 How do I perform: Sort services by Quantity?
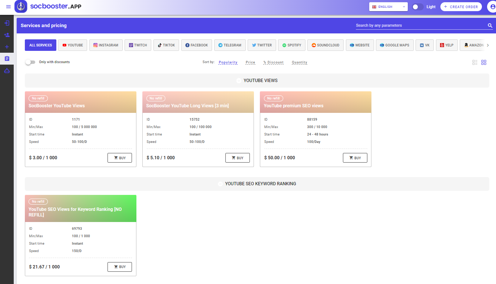[300, 62]
